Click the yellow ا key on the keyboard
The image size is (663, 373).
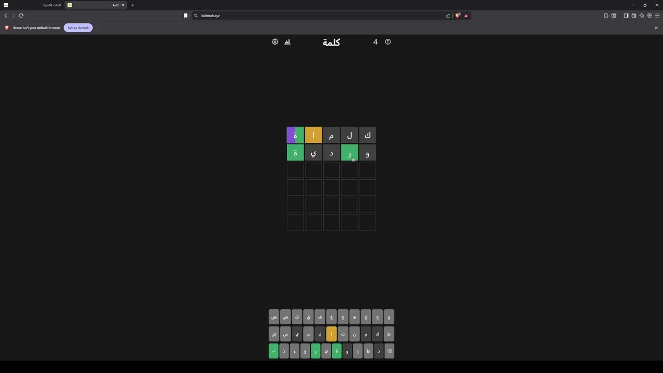click(331, 334)
